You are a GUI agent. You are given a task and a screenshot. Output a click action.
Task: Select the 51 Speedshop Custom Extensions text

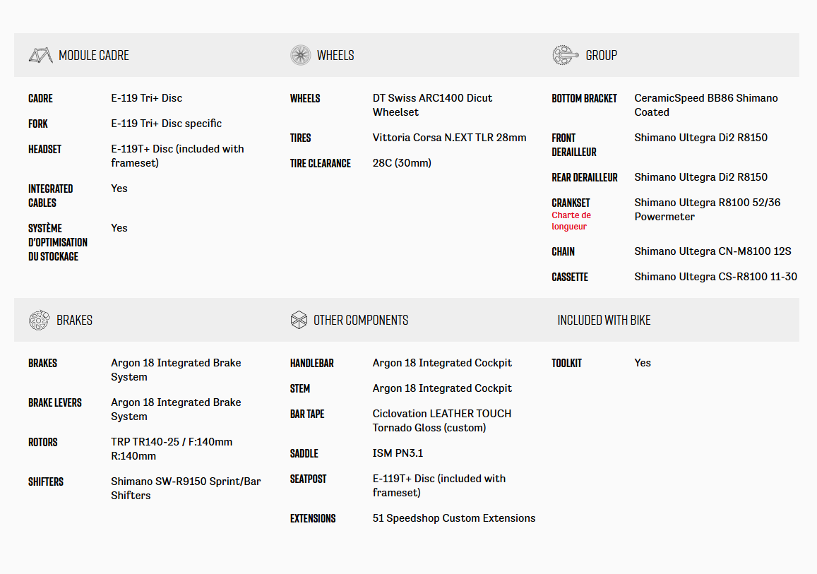(454, 518)
